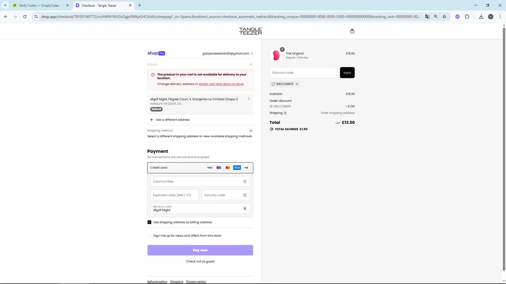Open a new browser tab
The height and width of the screenshot is (284, 506).
point(140,5)
